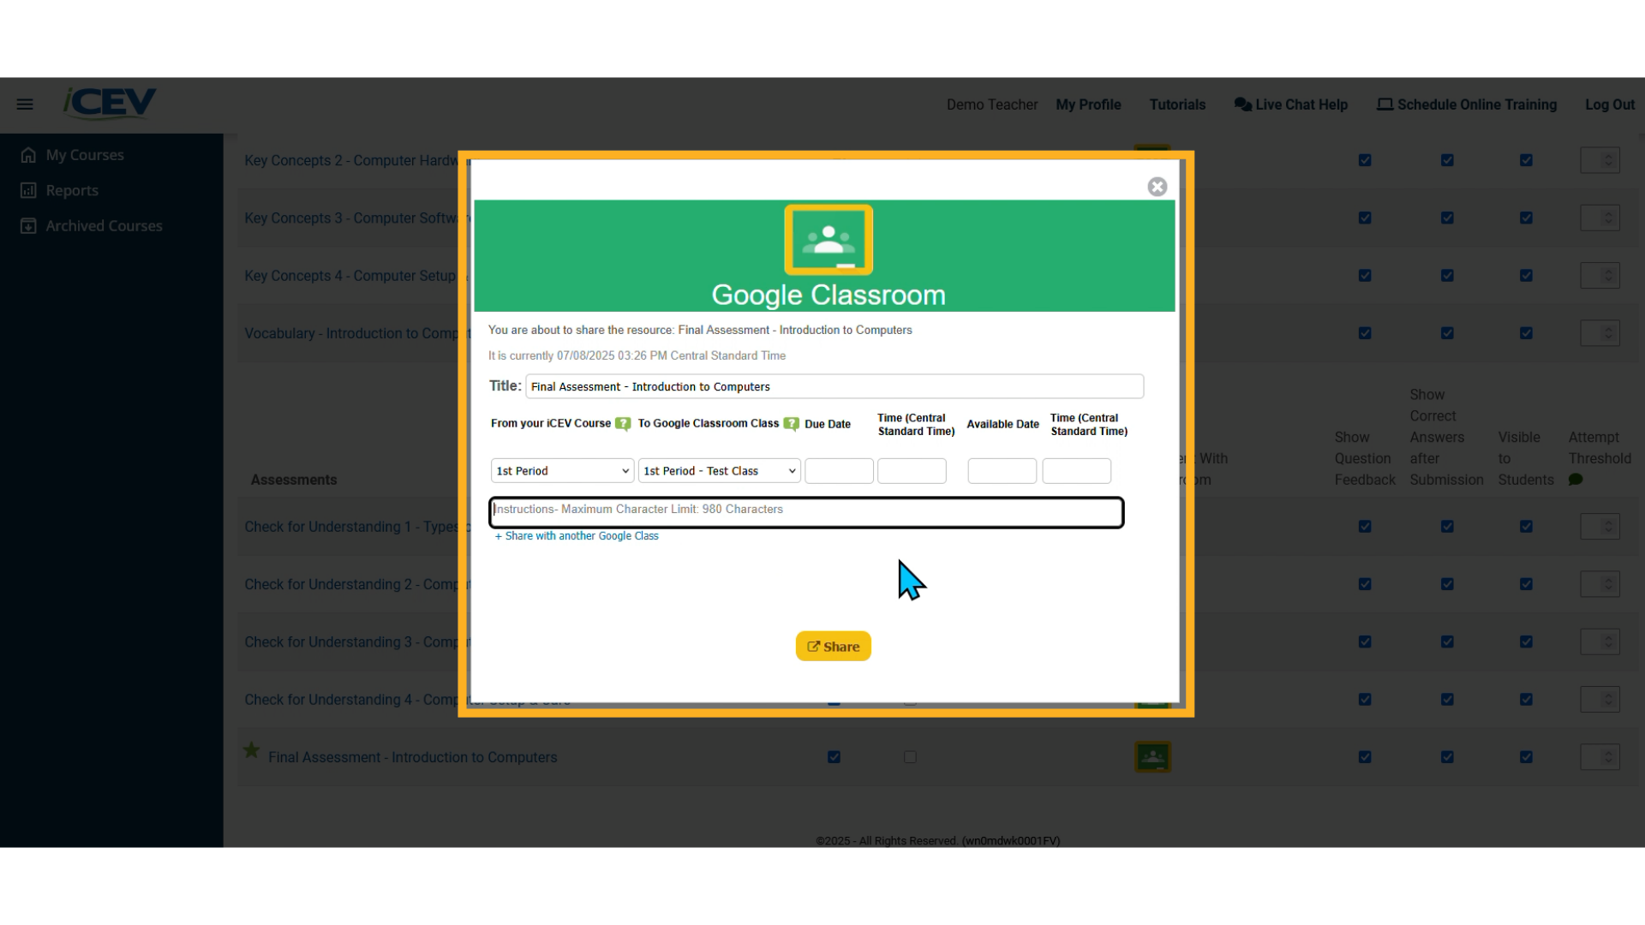This screenshot has width=1645, height=925.
Task: Click the Available Date time field
Action: pos(1076,471)
